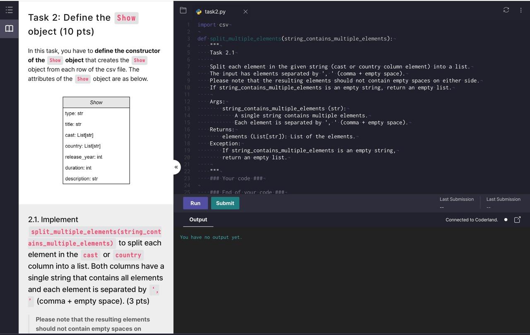Click the connection status dot indicator
The height and width of the screenshot is (335, 530).
(x=506, y=220)
